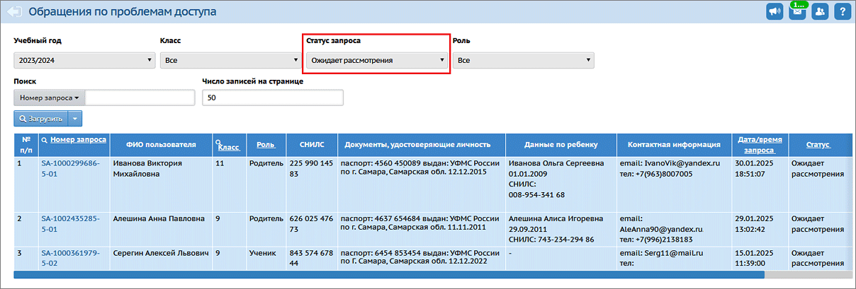Open the Номер запроса search type selector
The width and height of the screenshot is (856, 289).
[x=49, y=98]
